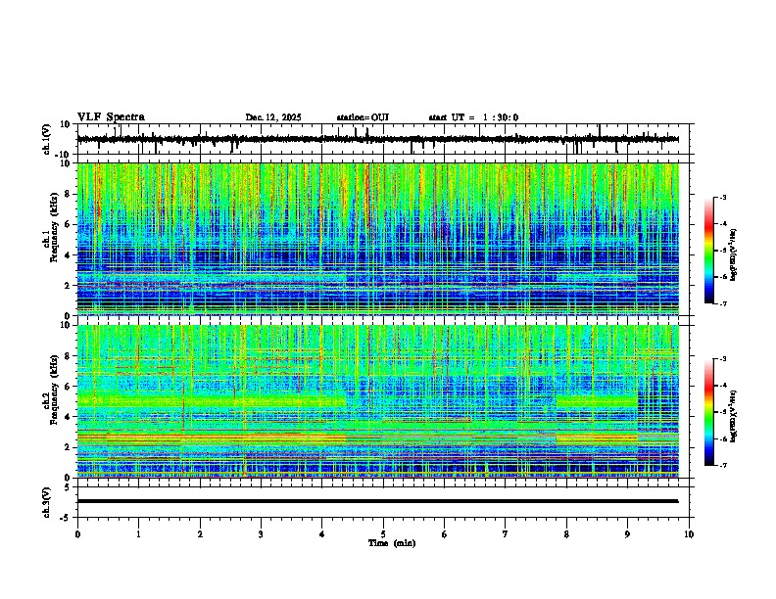Click tick label "8" on the time axis
The width and height of the screenshot is (776, 599).
tap(566, 534)
